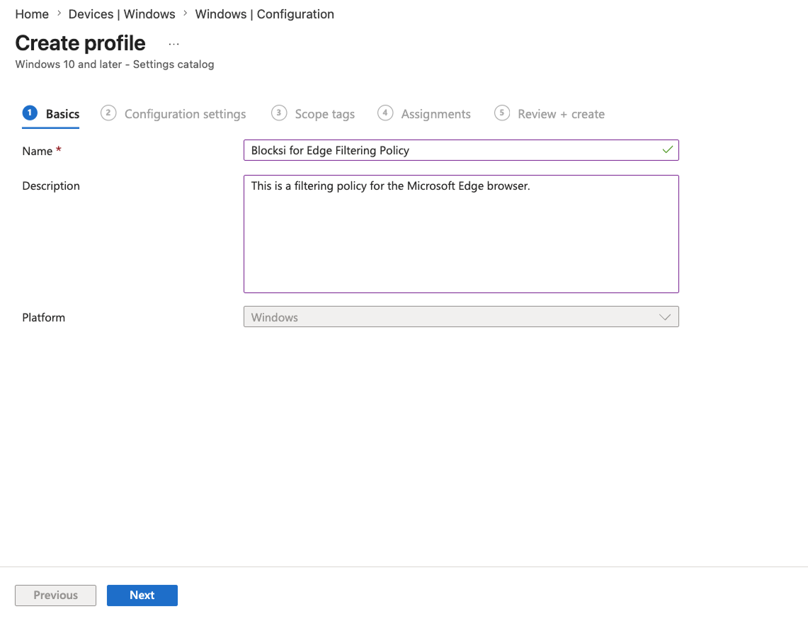The width and height of the screenshot is (808, 621).
Task: Click the step 5 circle icon
Action: [x=502, y=113]
